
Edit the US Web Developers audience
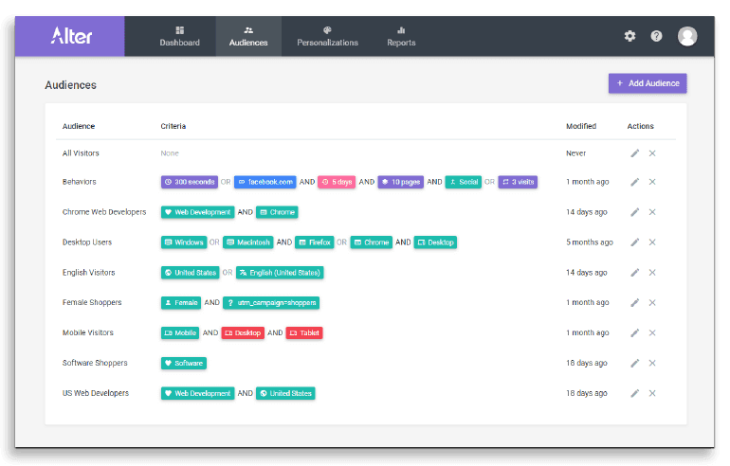coord(635,393)
